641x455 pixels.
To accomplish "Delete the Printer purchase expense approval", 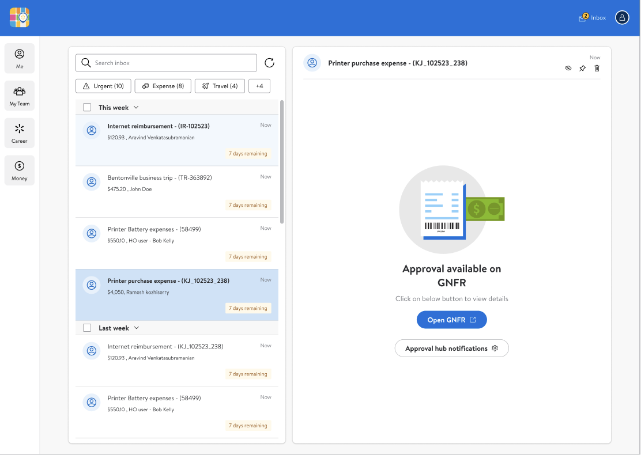I will pyautogui.click(x=597, y=68).
